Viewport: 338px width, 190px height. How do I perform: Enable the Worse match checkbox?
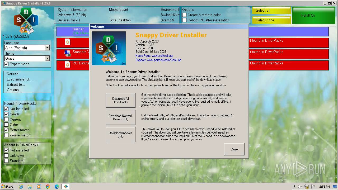pyautogui.click(x=7, y=135)
